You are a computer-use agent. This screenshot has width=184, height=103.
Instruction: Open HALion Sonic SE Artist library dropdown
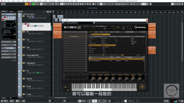point(101,34)
